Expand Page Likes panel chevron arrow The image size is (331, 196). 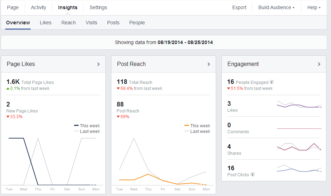tap(98, 64)
